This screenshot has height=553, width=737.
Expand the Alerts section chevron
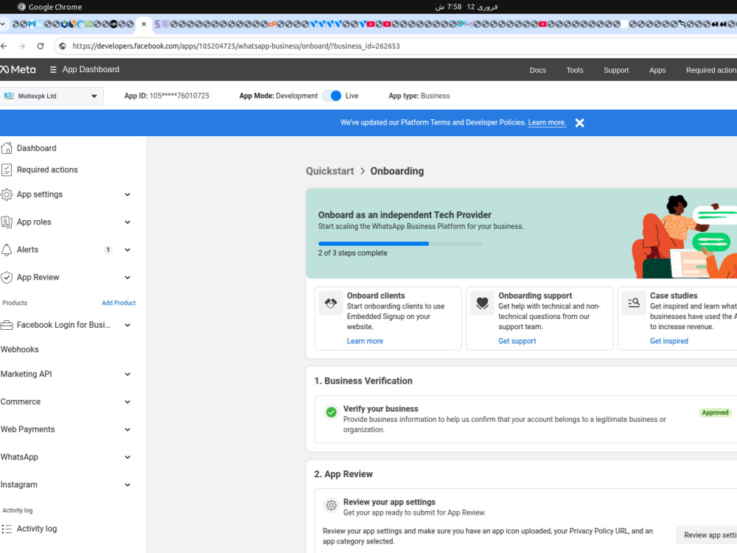[x=128, y=250]
